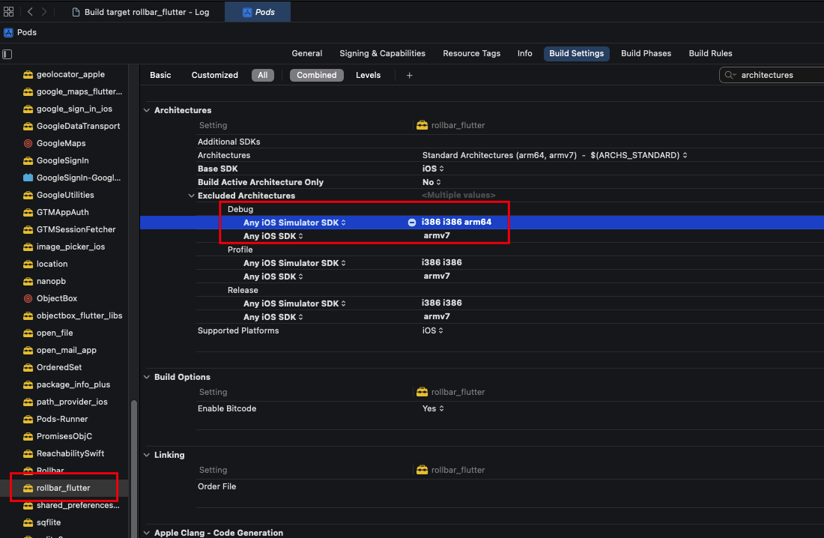Toggle the Combined settings view
Viewport: 824px width, 538px height.
[316, 75]
